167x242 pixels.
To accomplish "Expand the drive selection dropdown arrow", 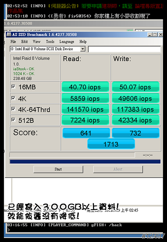I will (83, 49).
